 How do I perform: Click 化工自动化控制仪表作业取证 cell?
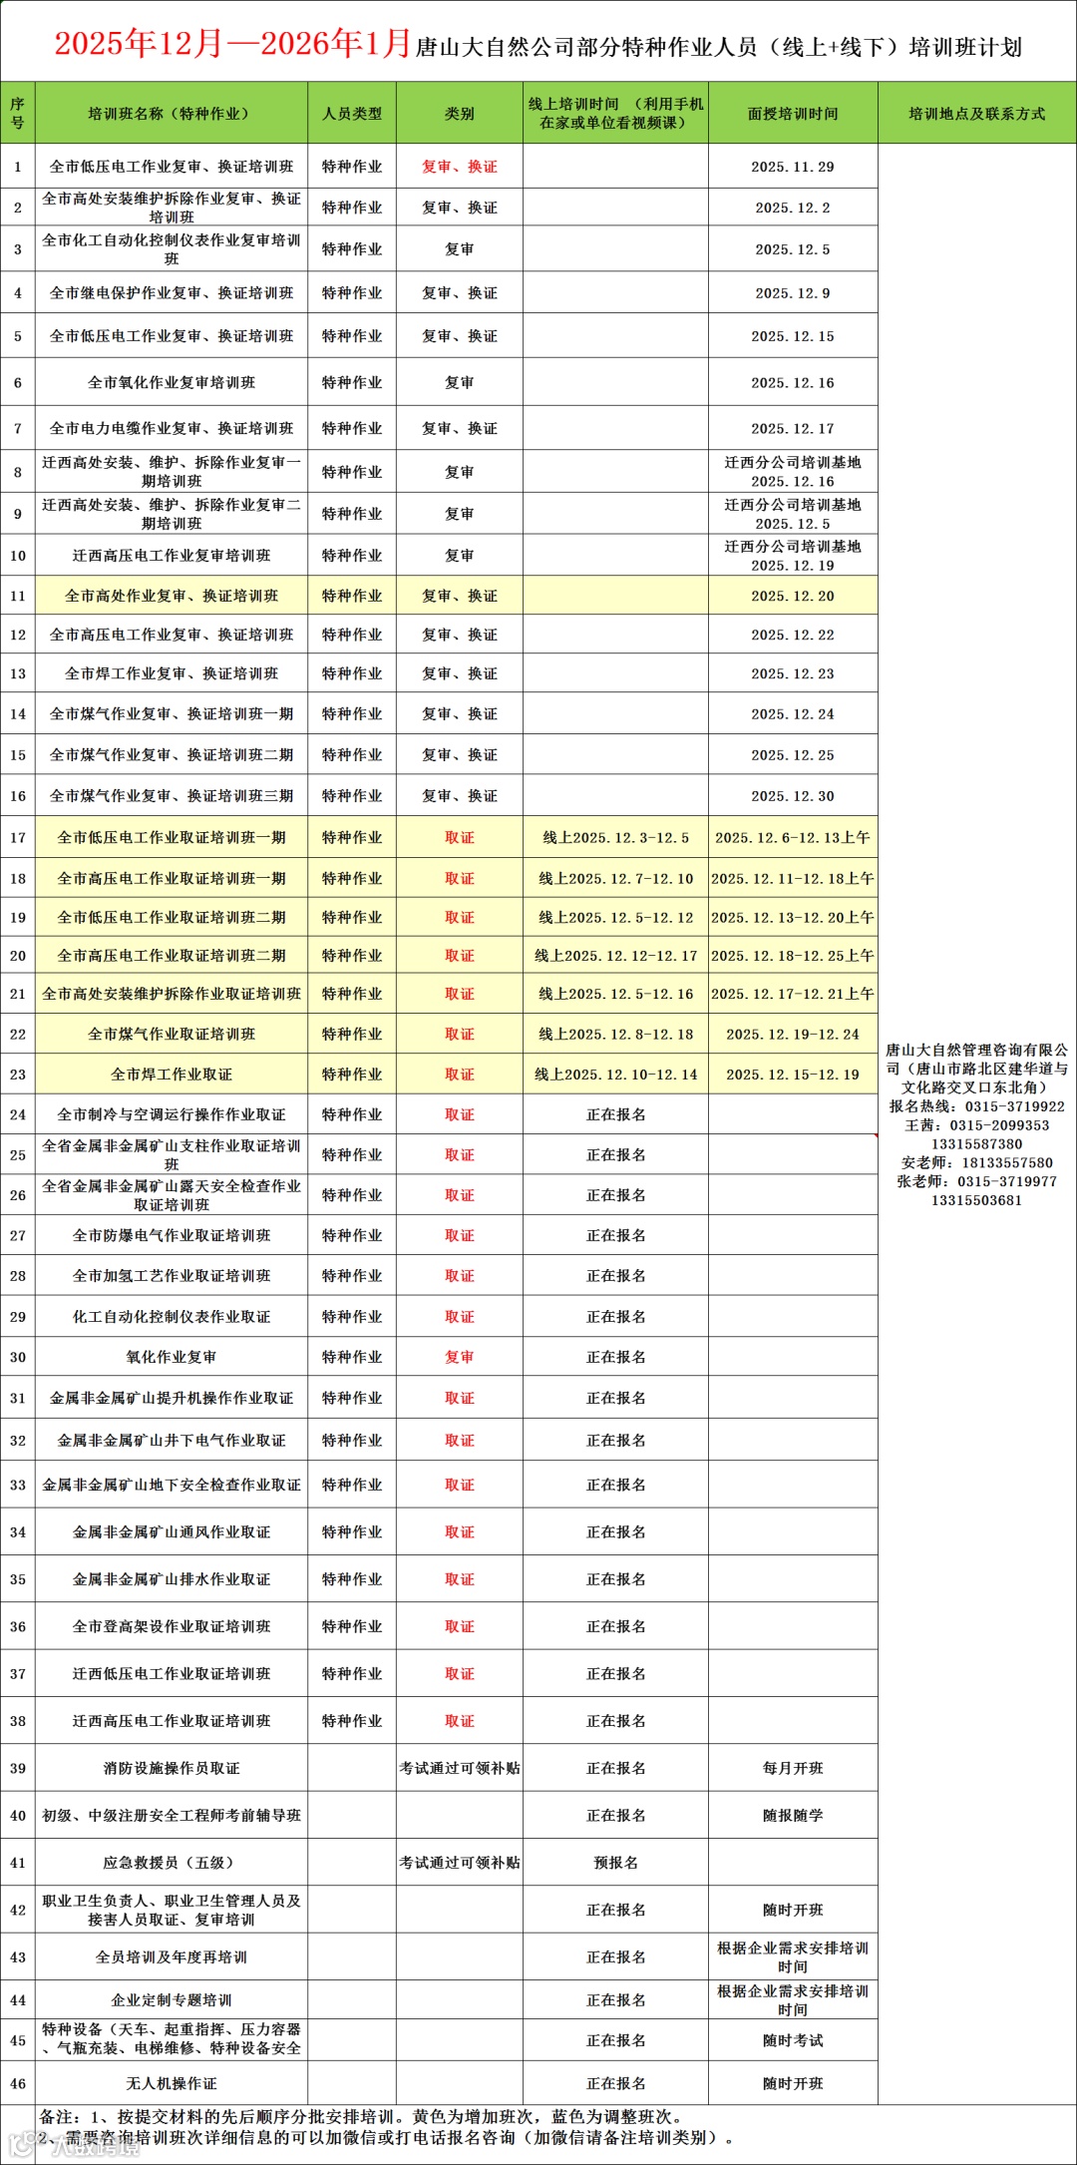pyautogui.click(x=172, y=1316)
